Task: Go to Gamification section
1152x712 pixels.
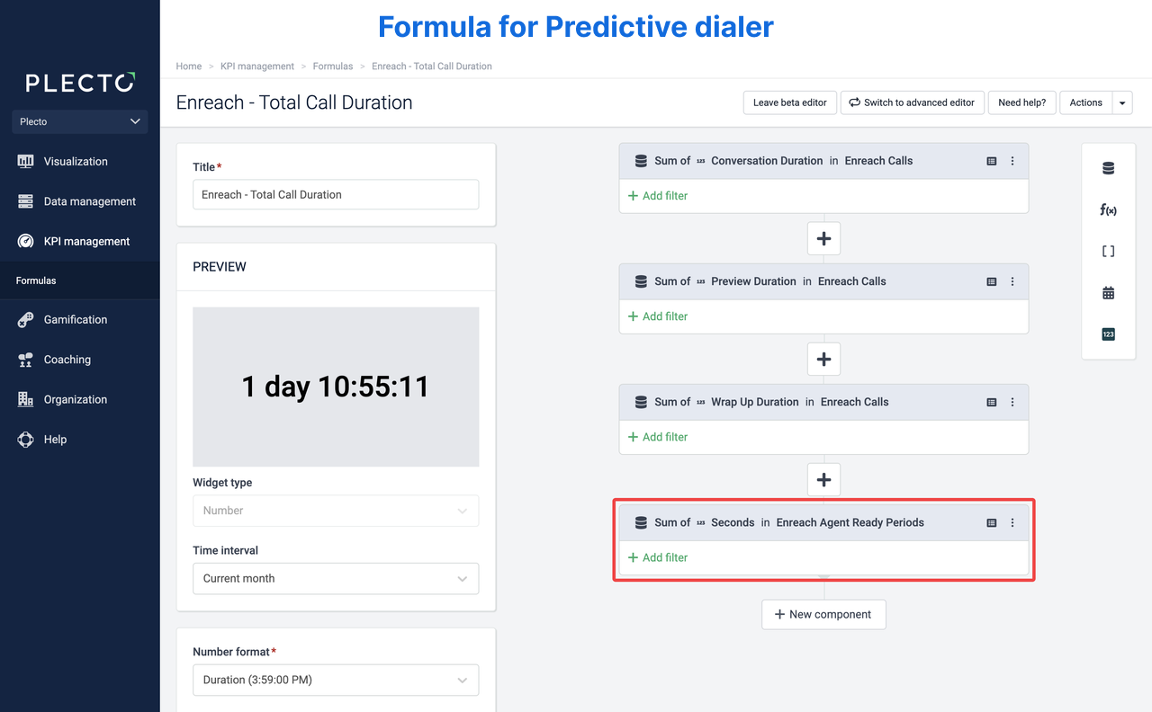Action: pyautogui.click(x=76, y=319)
